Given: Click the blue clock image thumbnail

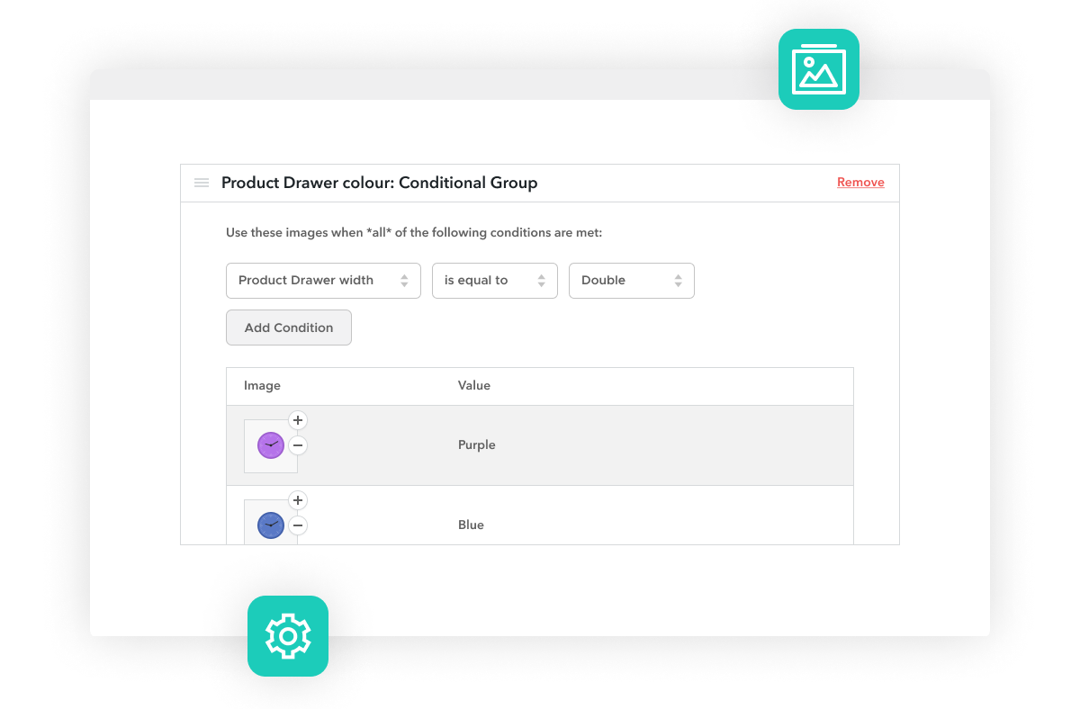Looking at the screenshot, I should coord(270,525).
